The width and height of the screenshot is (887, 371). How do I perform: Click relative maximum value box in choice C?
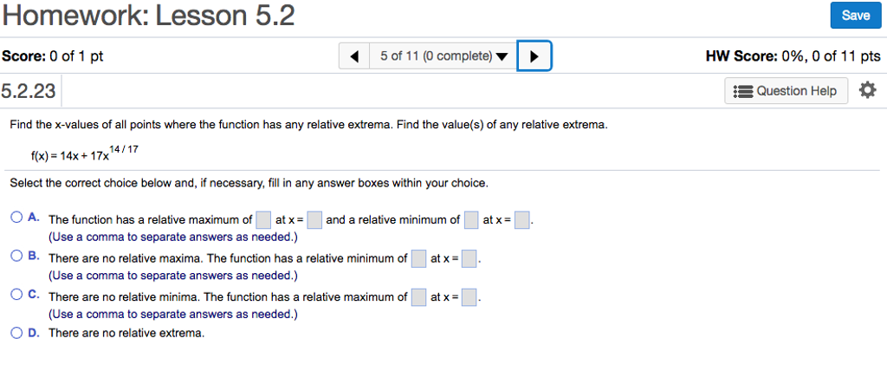[x=418, y=296]
